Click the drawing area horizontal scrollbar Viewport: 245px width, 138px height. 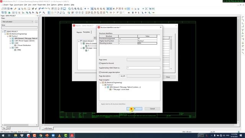click(x=139, y=125)
